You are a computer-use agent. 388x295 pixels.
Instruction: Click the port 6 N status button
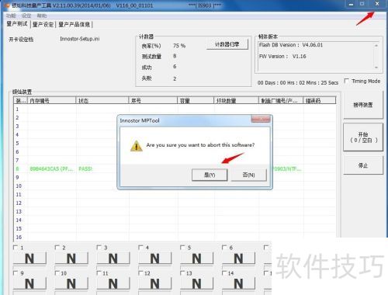(x=238, y=259)
